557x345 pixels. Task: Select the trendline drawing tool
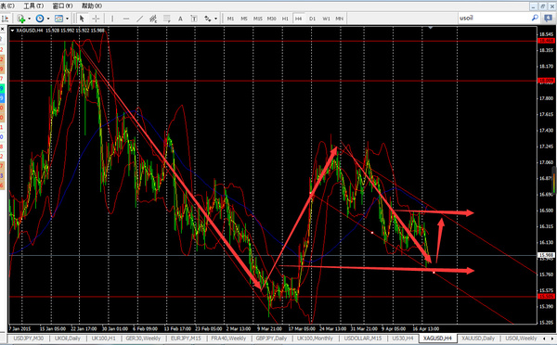(140, 19)
